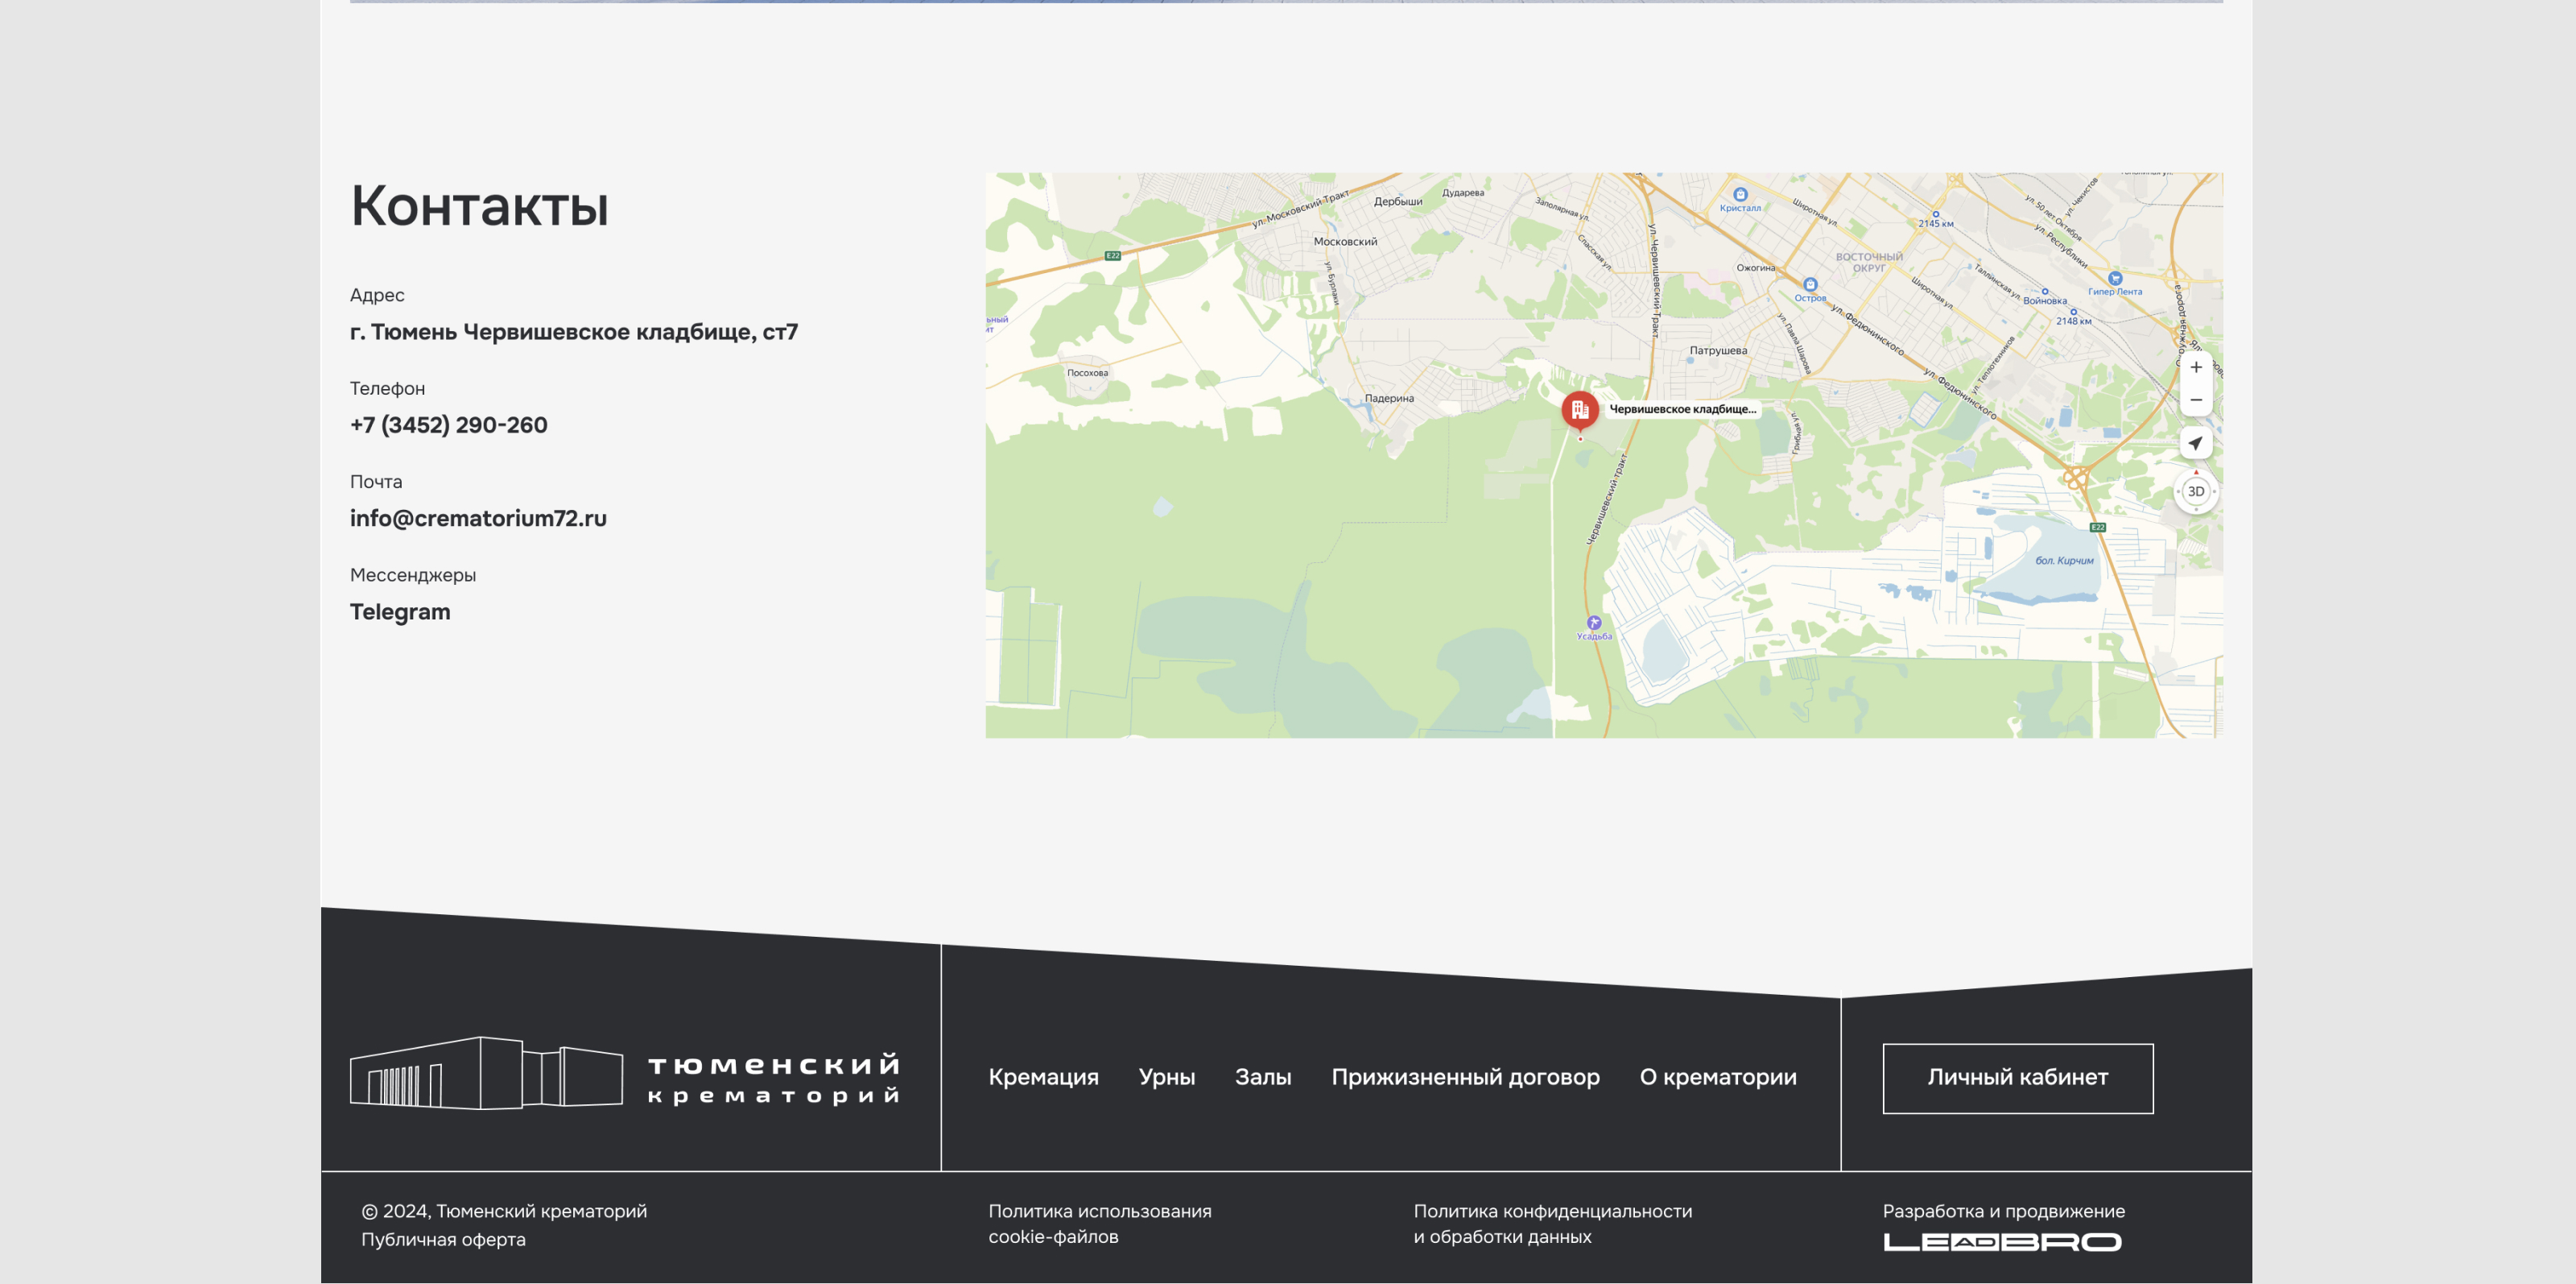2576x1284 pixels.
Task: Click the map geolocation arrow icon
Action: click(2195, 442)
